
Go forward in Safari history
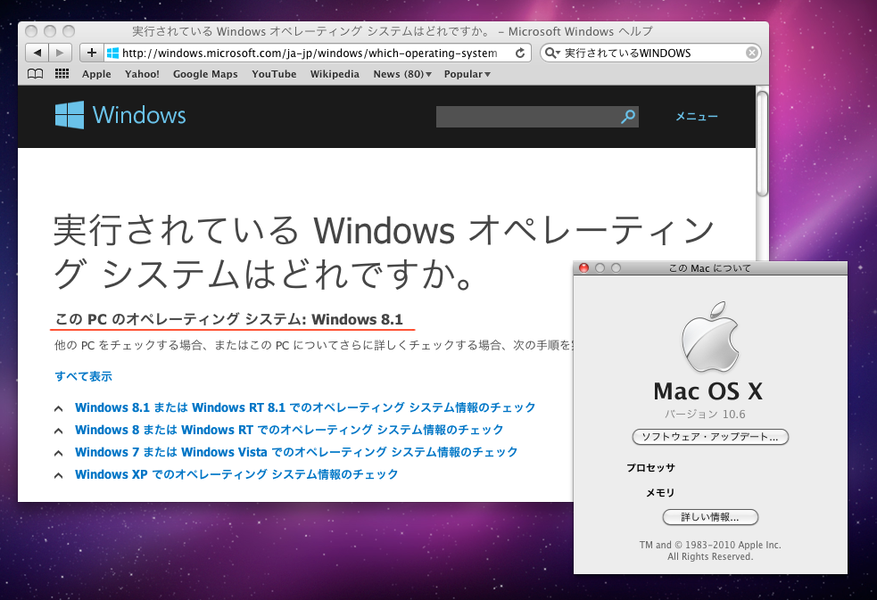pos(61,53)
